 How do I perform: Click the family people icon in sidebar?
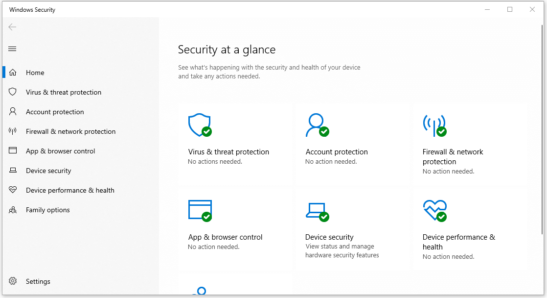click(x=13, y=210)
